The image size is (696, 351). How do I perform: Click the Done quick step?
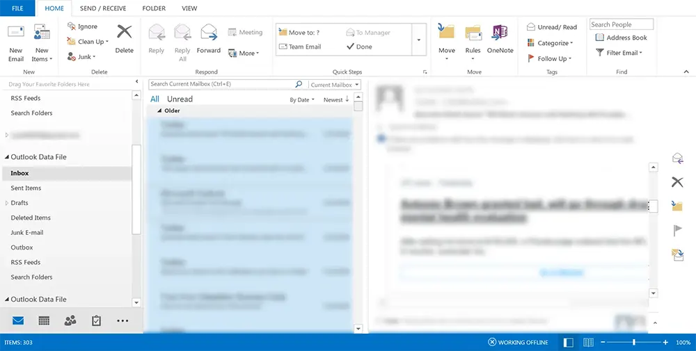point(359,47)
